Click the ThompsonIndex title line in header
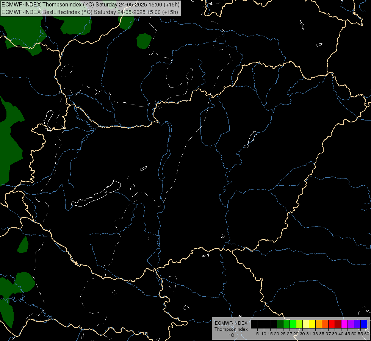371x341 pixels. [91, 5]
